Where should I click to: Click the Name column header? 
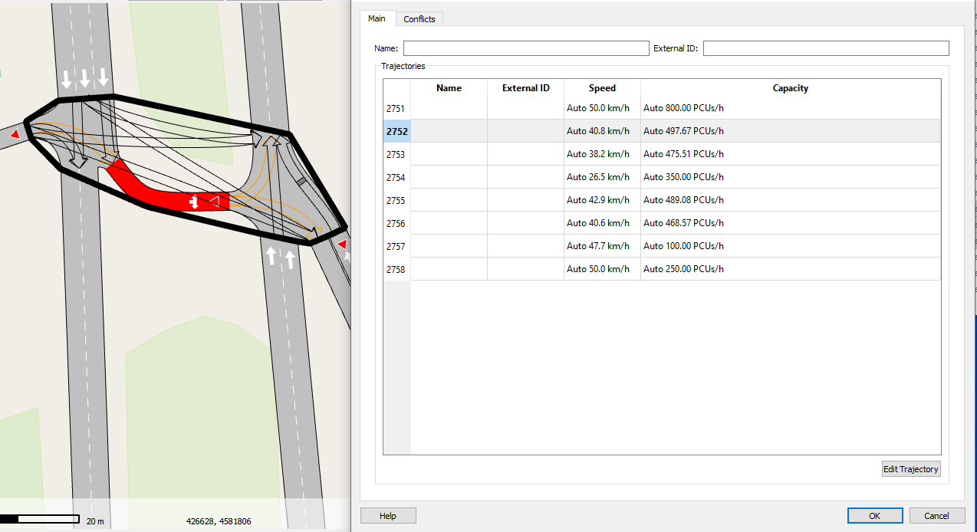click(x=449, y=88)
